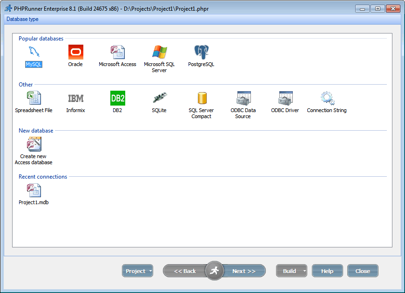405x293 pixels.
Task: Select the ODBC Data Source icon
Action: 243,98
